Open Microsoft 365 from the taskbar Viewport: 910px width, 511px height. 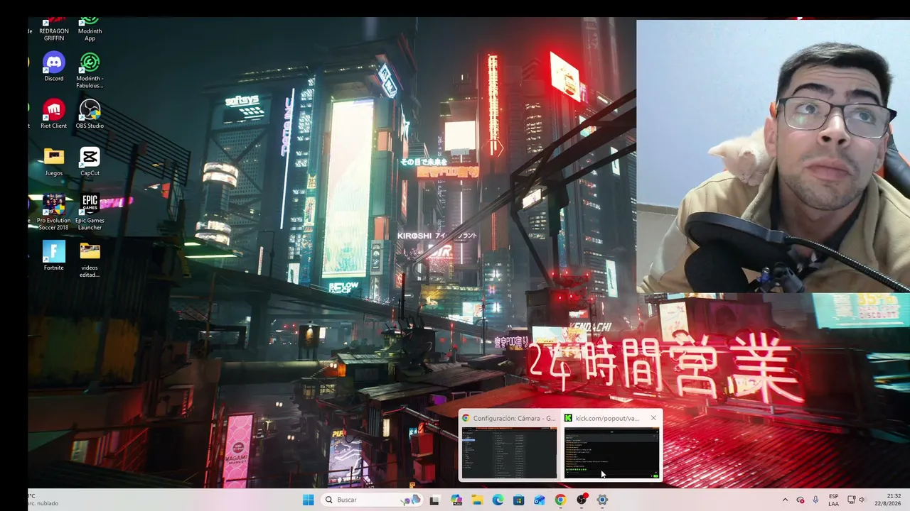(x=456, y=500)
